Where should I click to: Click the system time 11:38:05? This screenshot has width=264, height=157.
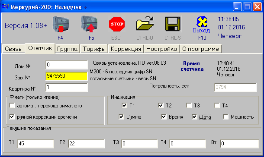pyautogui.click(x=229, y=19)
